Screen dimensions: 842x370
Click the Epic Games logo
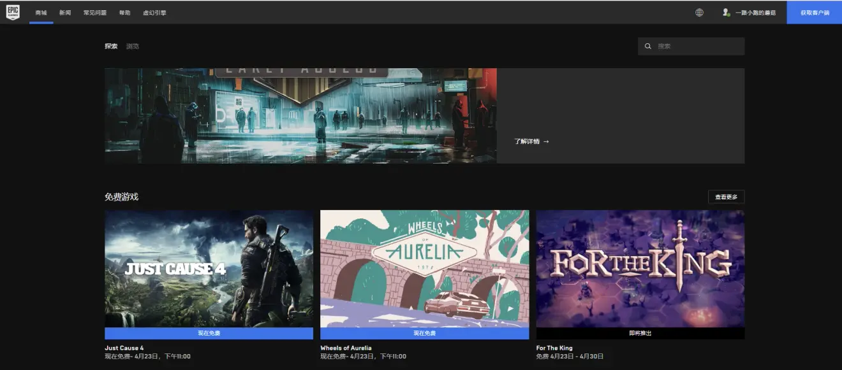coord(13,12)
